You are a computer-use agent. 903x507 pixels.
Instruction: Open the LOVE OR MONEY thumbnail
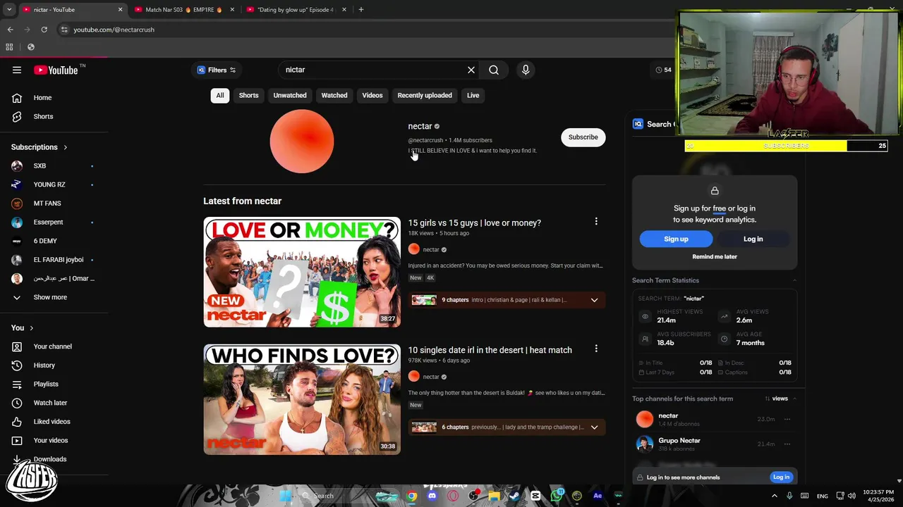click(x=302, y=272)
